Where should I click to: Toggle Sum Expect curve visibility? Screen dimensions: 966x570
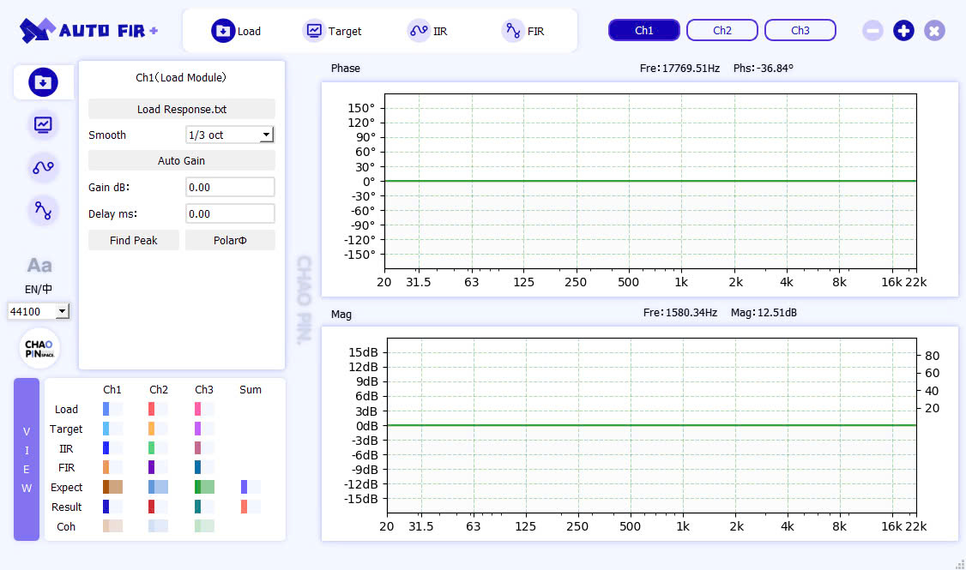250,487
